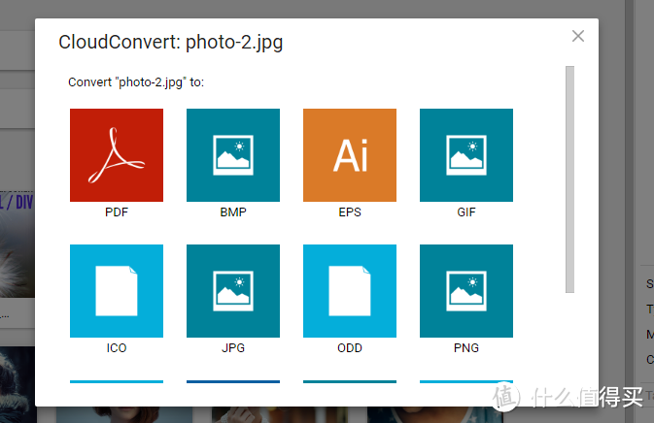Click the CloudConvert: photo-2.jpg title
Screen dimensions: 654x423
(171, 43)
